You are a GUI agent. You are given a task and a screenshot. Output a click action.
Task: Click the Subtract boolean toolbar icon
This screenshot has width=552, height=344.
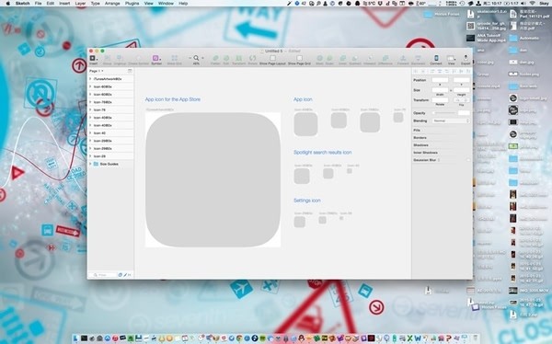click(x=355, y=59)
